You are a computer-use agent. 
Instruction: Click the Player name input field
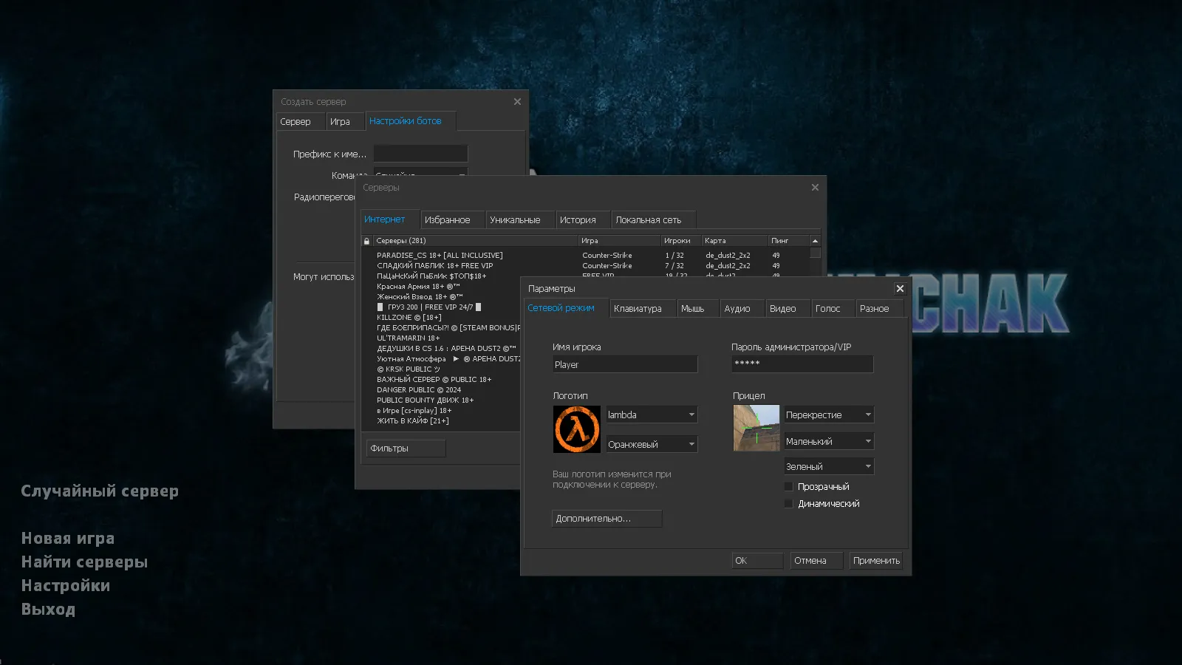(x=624, y=364)
